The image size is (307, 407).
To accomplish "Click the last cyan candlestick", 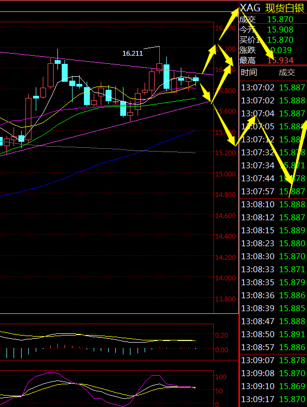I will (x=195, y=80).
